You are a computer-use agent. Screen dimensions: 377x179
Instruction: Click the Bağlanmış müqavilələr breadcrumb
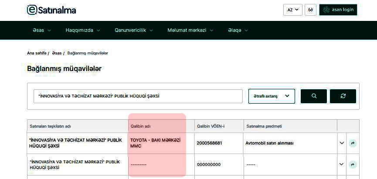pyautogui.click(x=88, y=53)
